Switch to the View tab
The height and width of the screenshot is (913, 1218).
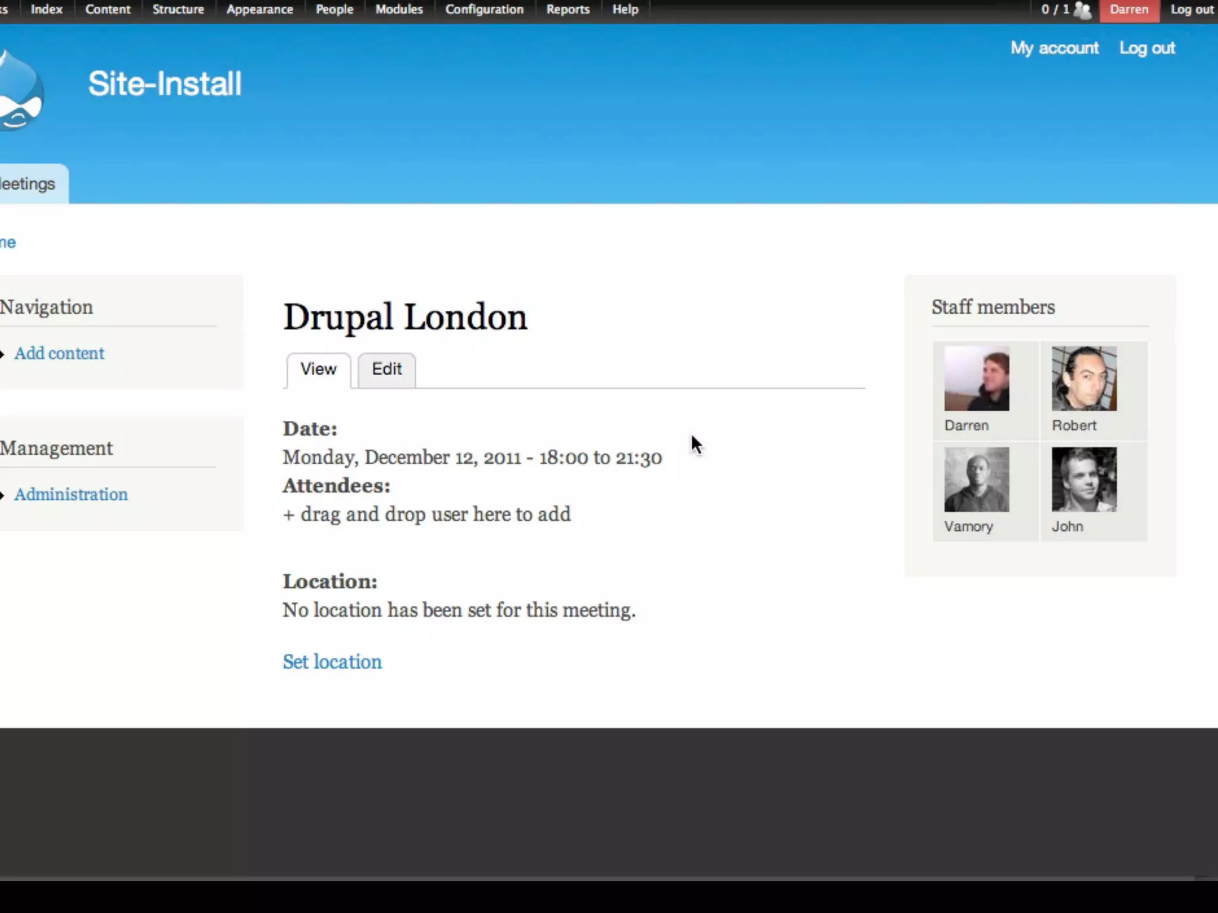318,370
